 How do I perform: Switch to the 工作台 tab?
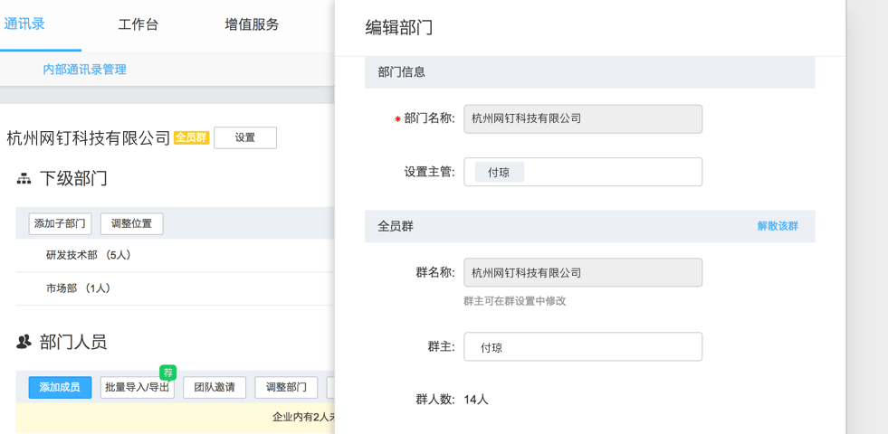point(138,25)
